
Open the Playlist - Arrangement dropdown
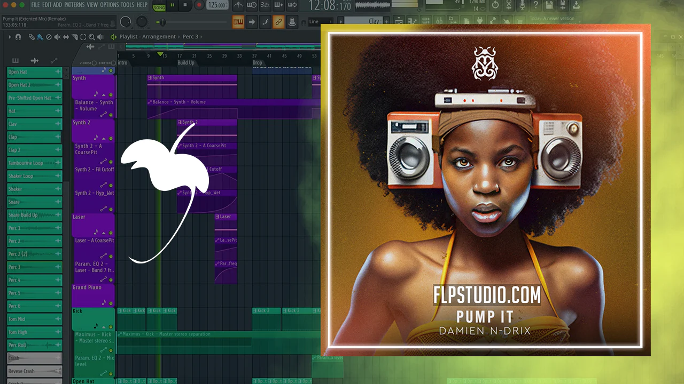(x=147, y=37)
